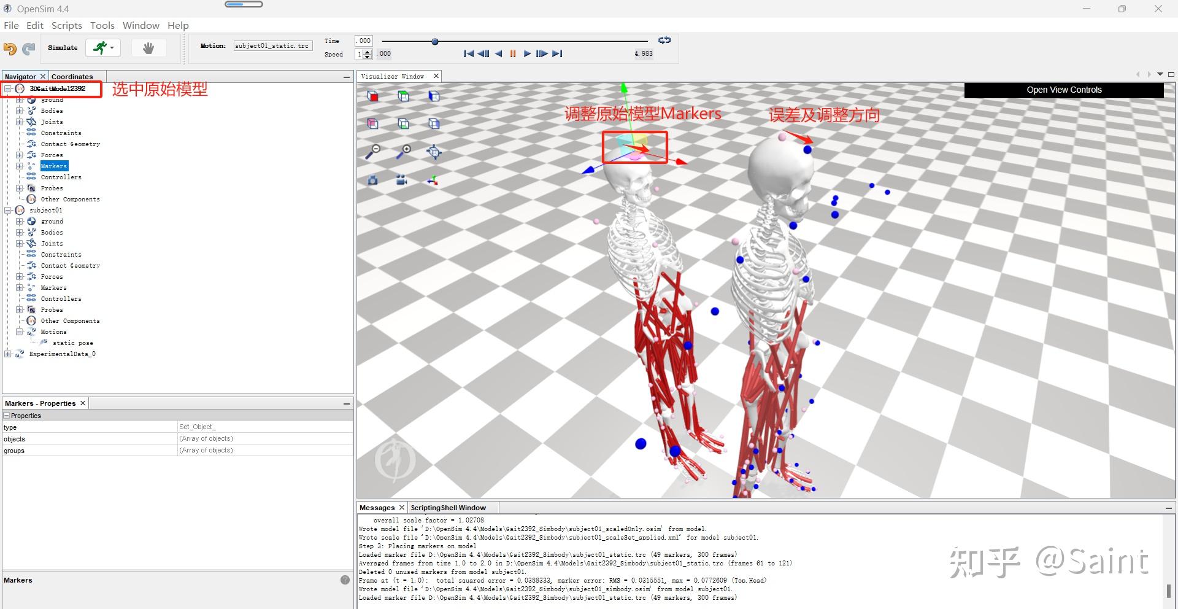
Task: Select the static pose motion item
Action: [72, 343]
